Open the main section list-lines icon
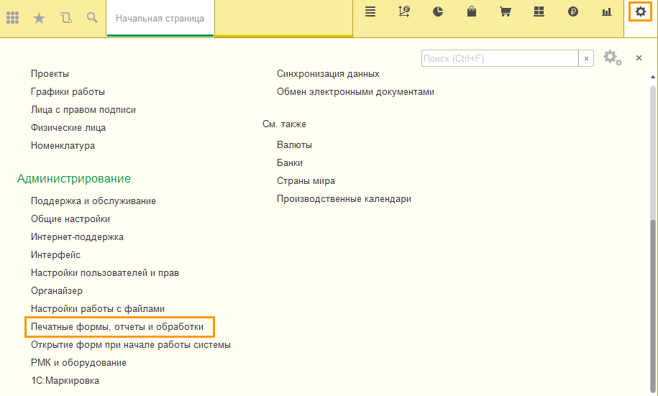The height and width of the screenshot is (396, 658). pos(370,11)
